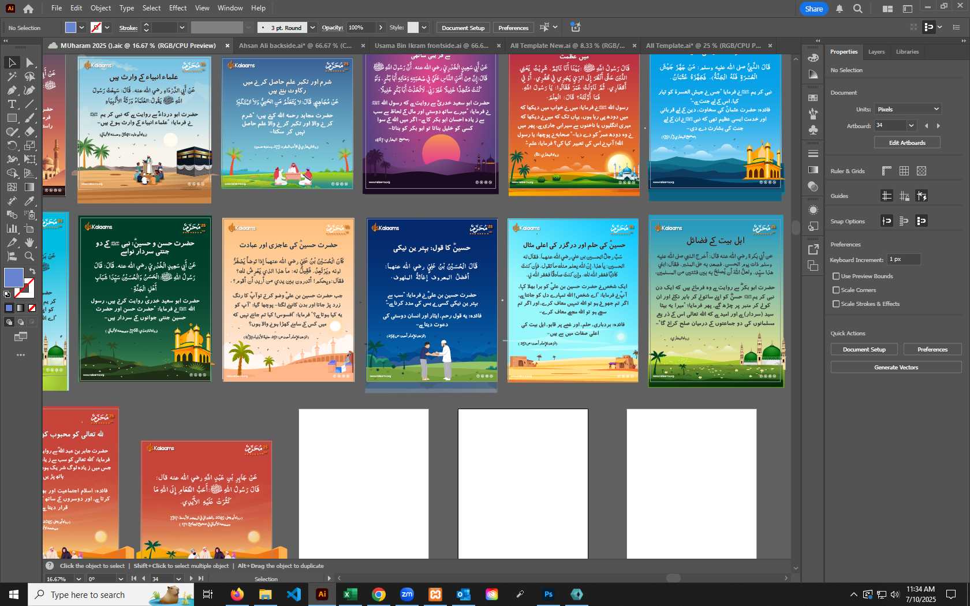Image resolution: width=970 pixels, height=606 pixels.
Task: Open the notifications bell icon
Action: coord(840,9)
